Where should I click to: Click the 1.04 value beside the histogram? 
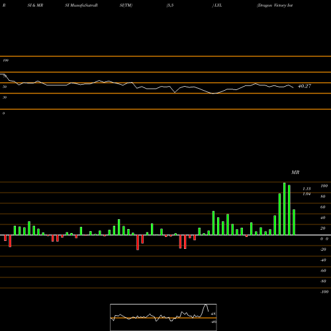coord(307,194)
